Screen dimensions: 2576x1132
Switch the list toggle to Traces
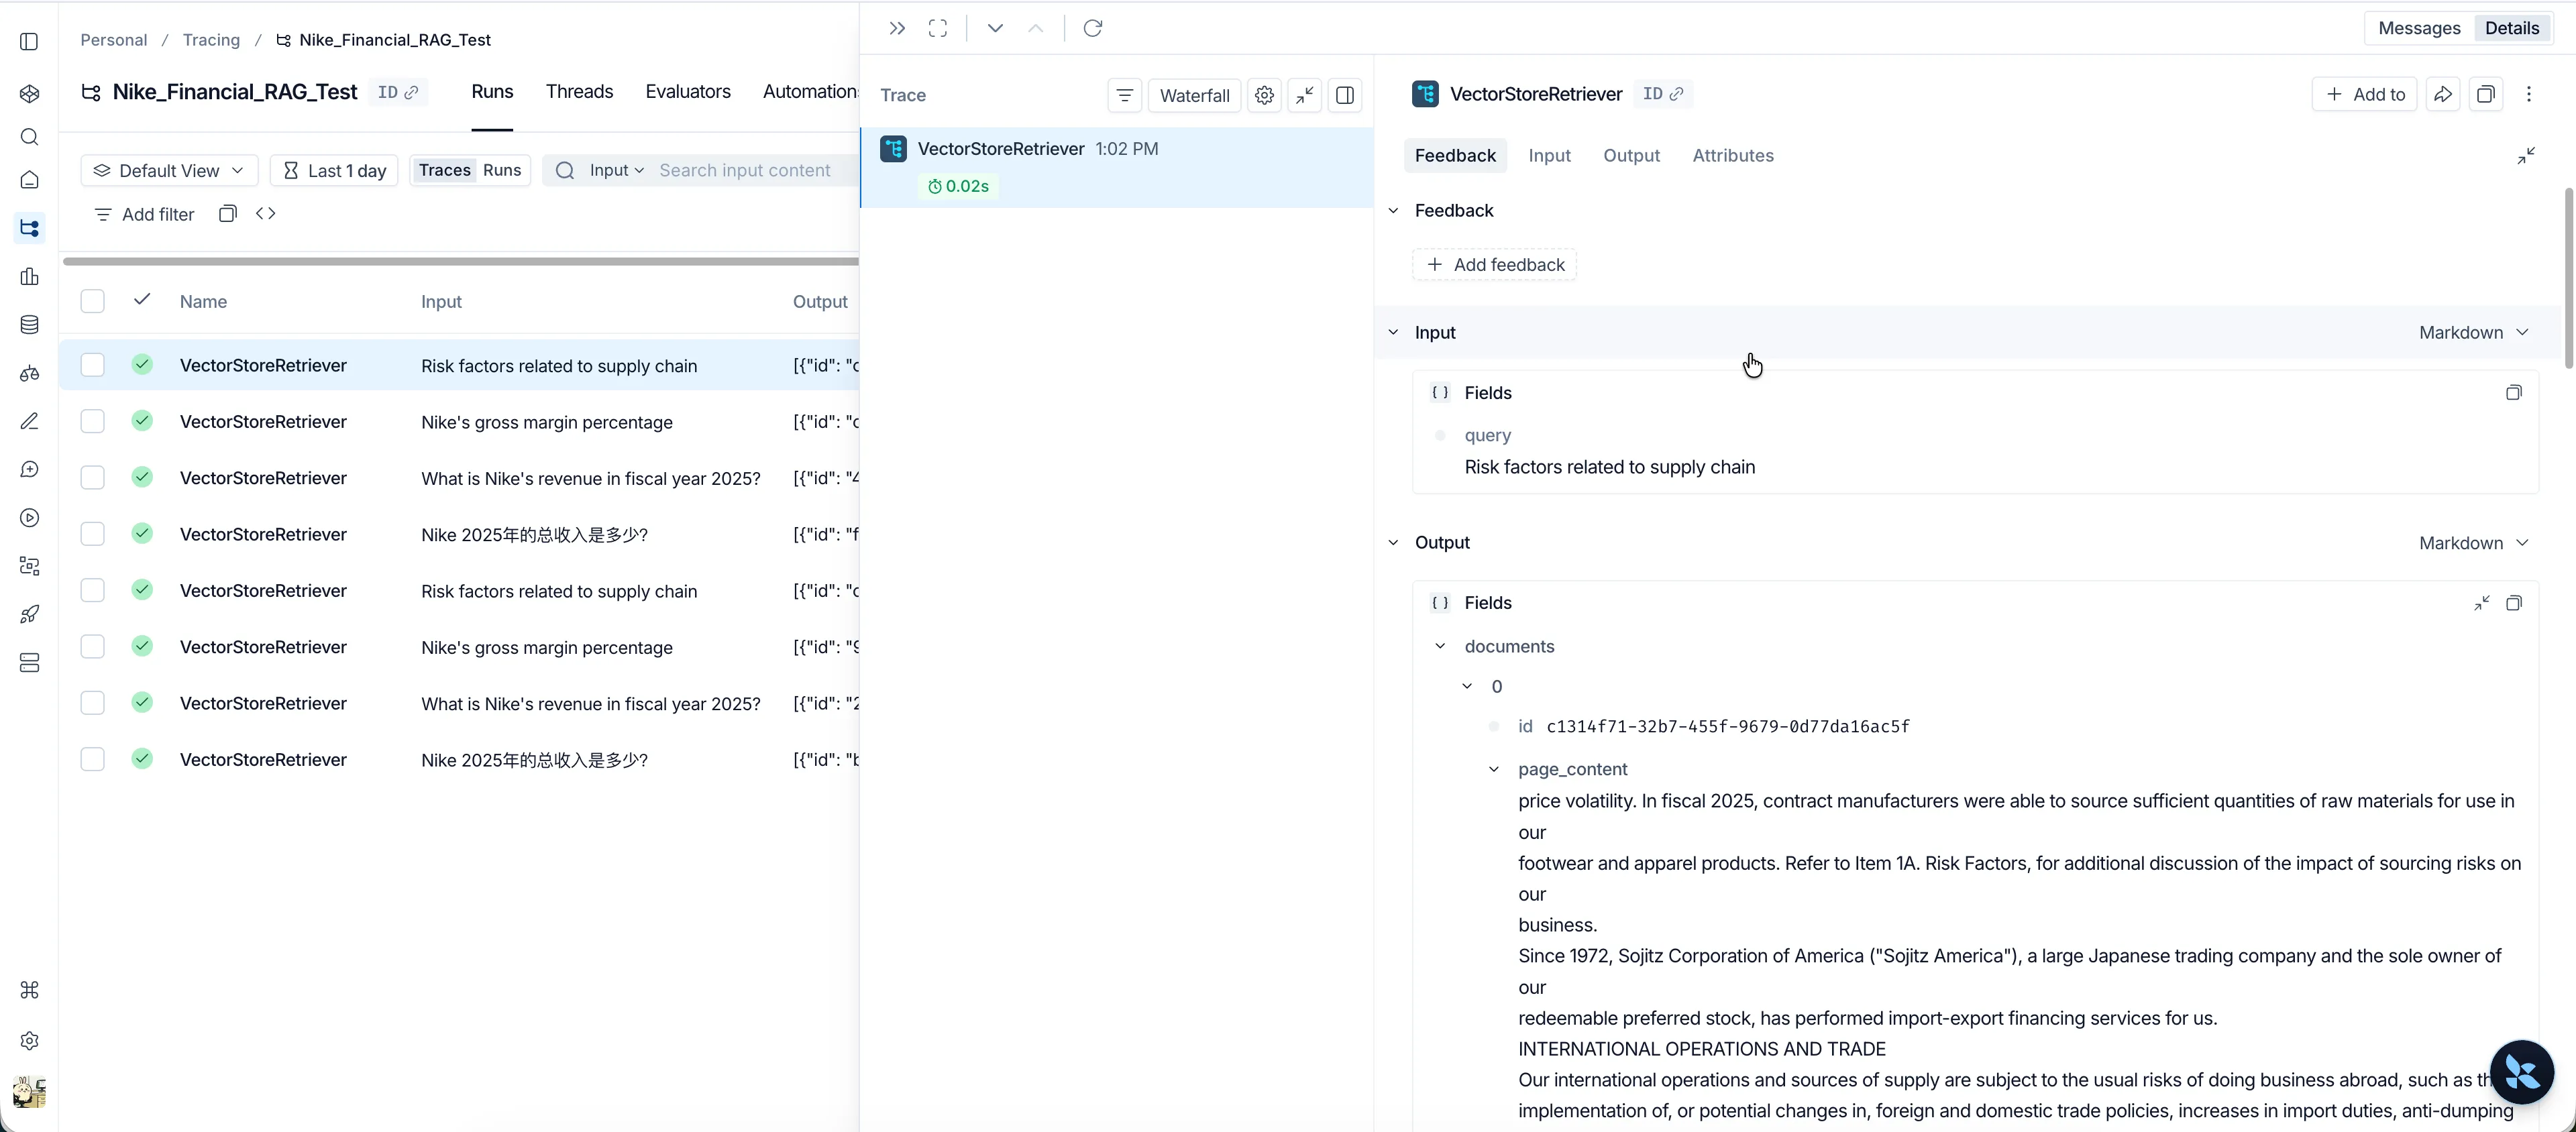pyautogui.click(x=444, y=170)
